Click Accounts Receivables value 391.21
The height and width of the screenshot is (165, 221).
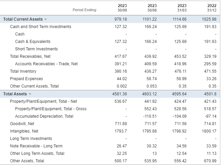coord(120,64)
